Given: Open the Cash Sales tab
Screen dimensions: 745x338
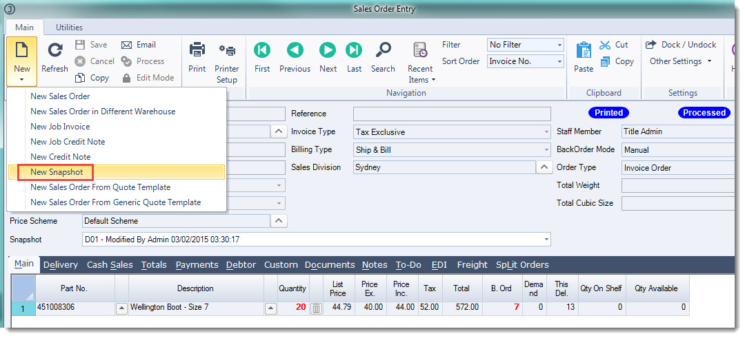Looking at the screenshot, I should 110,265.
